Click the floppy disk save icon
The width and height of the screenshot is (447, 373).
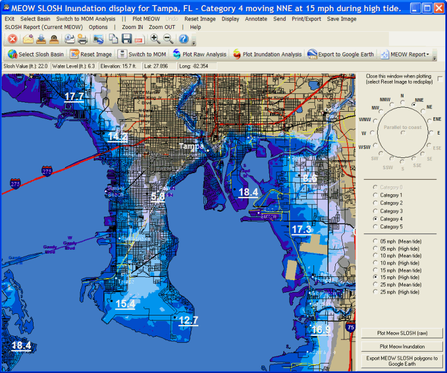coord(127,39)
